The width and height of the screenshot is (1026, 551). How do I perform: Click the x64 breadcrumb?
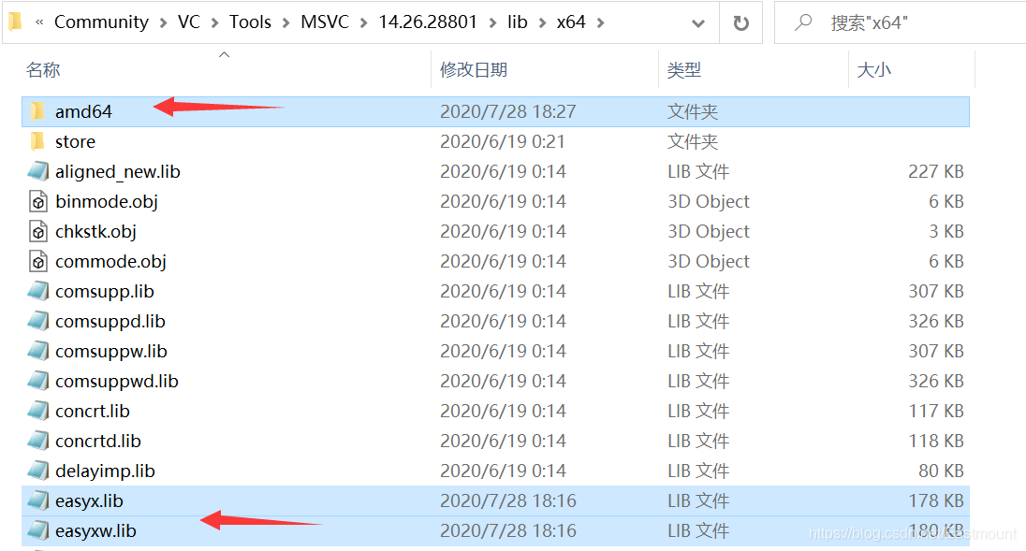tap(571, 22)
